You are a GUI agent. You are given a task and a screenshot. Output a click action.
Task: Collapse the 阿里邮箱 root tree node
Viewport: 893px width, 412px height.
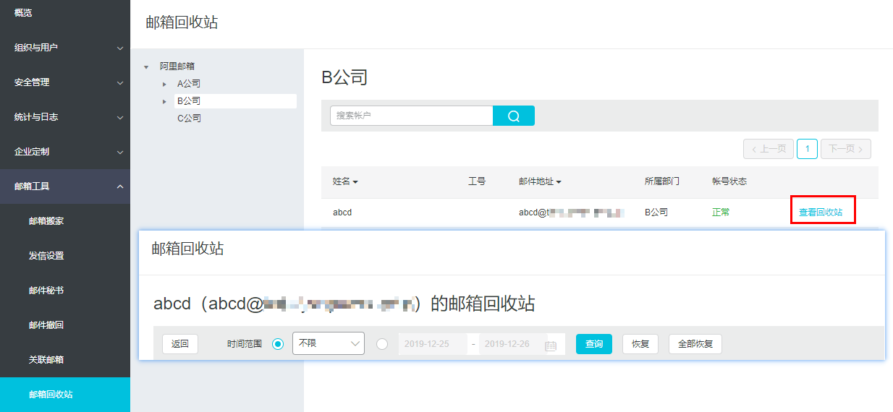coord(146,66)
